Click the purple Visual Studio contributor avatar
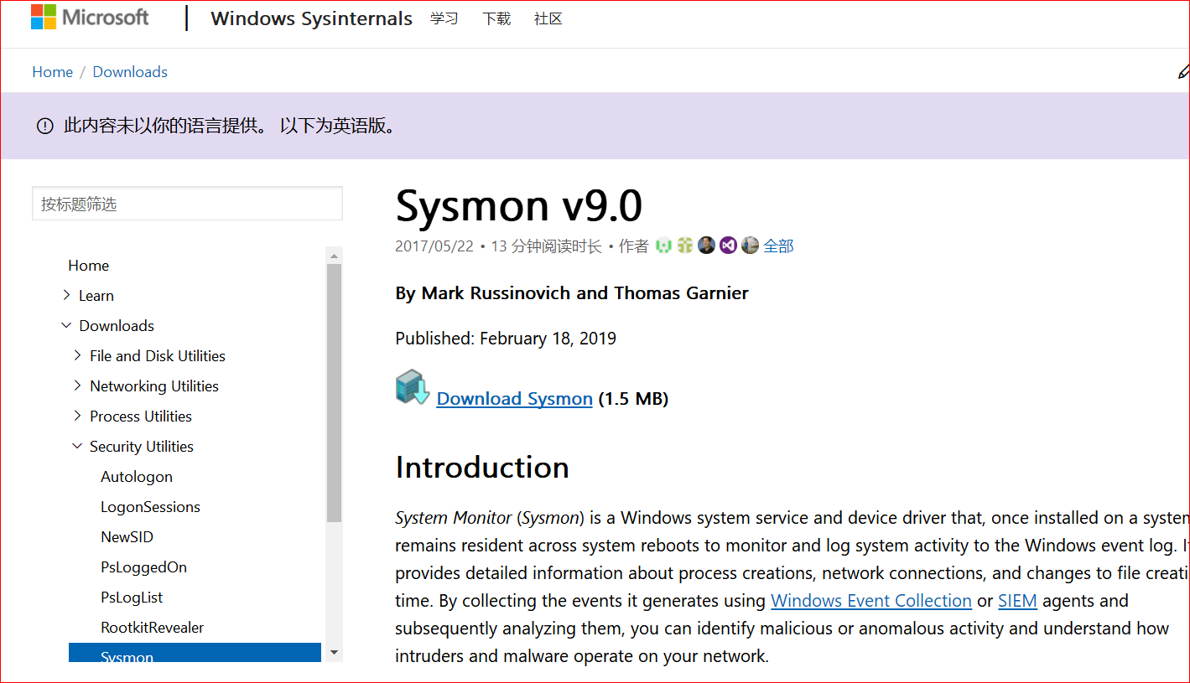Screen dimensions: 1190x683 (729, 246)
